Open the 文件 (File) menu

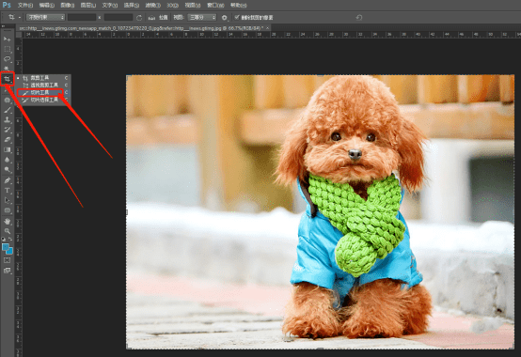click(x=25, y=6)
